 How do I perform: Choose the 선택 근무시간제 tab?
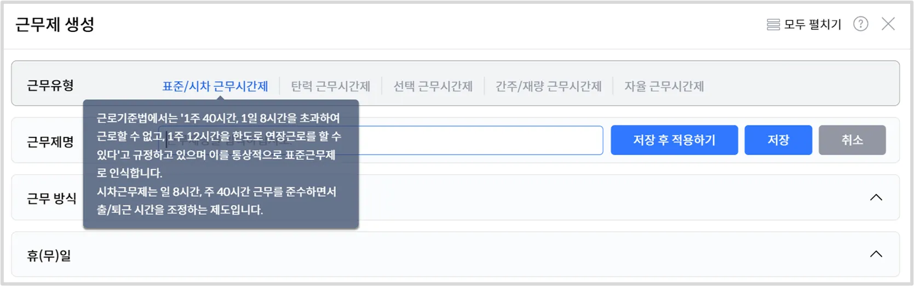[433, 86]
